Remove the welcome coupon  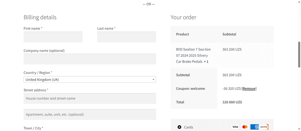[249, 89]
